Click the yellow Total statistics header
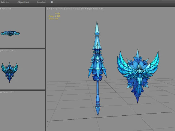The image size is (175, 131). 58,13
